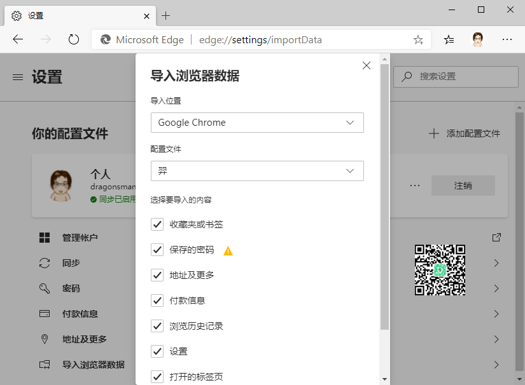This screenshot has width=525, height=385.
Task: Open the profile three-dot more options
Action: [x=414, y=185]
